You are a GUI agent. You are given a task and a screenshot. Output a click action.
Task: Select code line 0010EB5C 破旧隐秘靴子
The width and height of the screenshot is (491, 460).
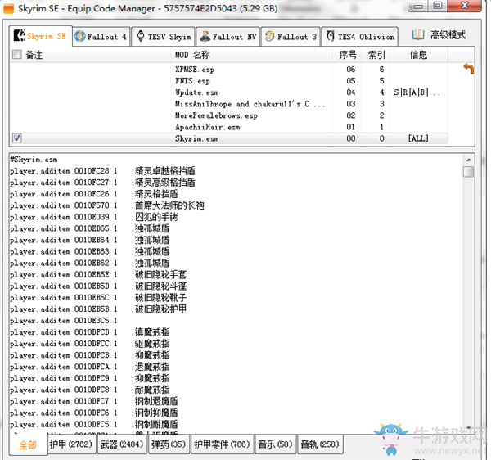pyautogui.click(x=98, y=298)
